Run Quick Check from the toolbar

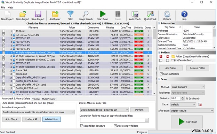[x=150, y=16]
